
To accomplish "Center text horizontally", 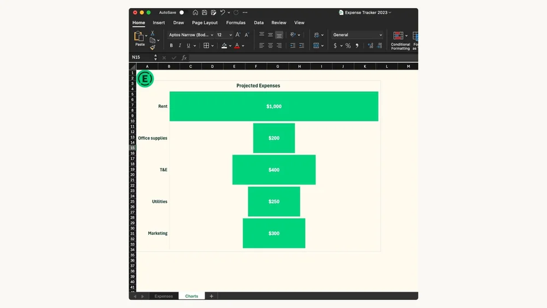I will pos(270,46).
